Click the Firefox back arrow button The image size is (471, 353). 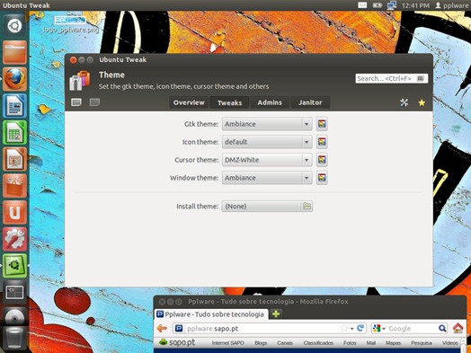click(162, 329)
